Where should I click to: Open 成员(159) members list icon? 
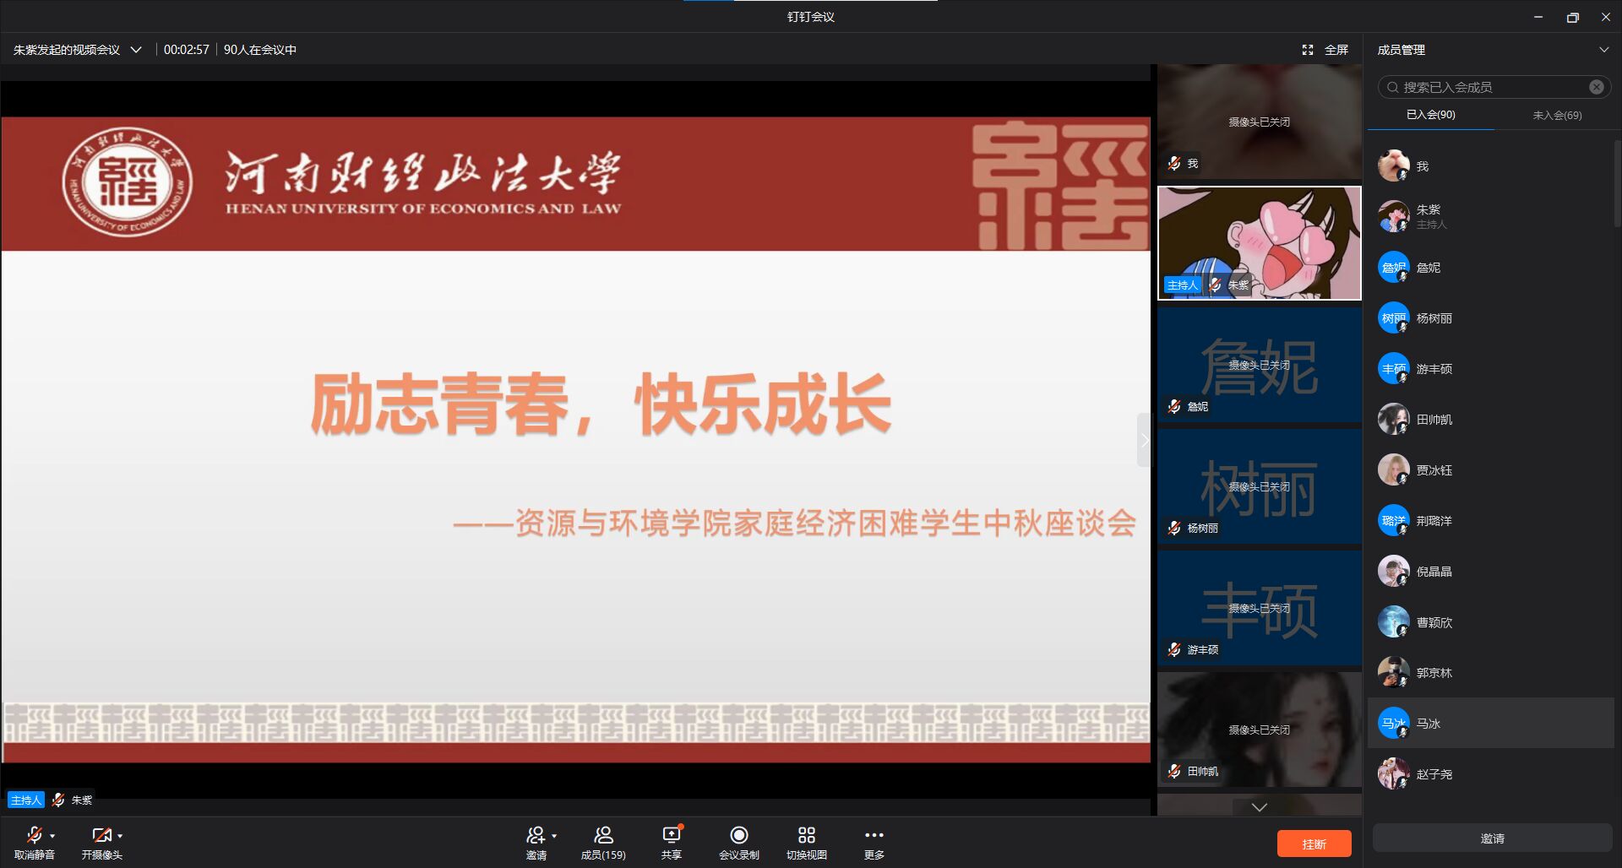[x=603, y=835]
